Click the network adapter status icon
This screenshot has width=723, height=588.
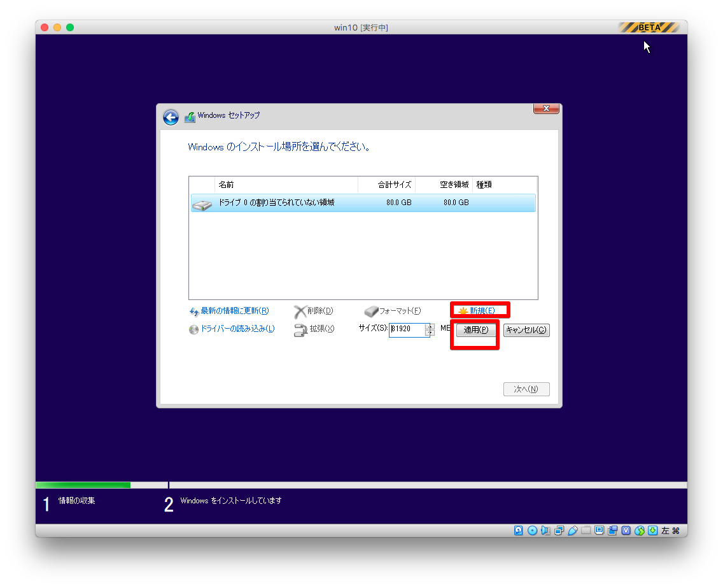point(559,531)
